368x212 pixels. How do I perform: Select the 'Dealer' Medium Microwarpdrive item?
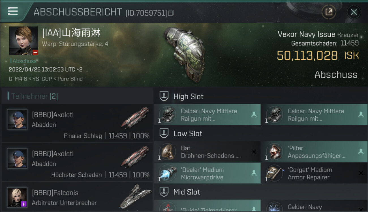207,173
